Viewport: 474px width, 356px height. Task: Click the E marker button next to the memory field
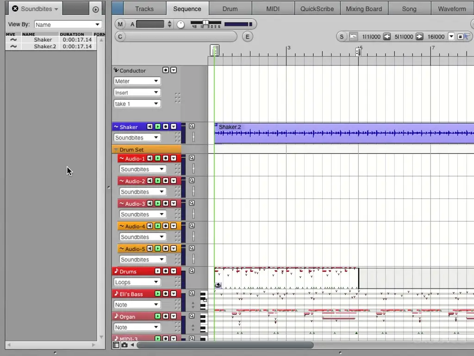coord(247,36)
